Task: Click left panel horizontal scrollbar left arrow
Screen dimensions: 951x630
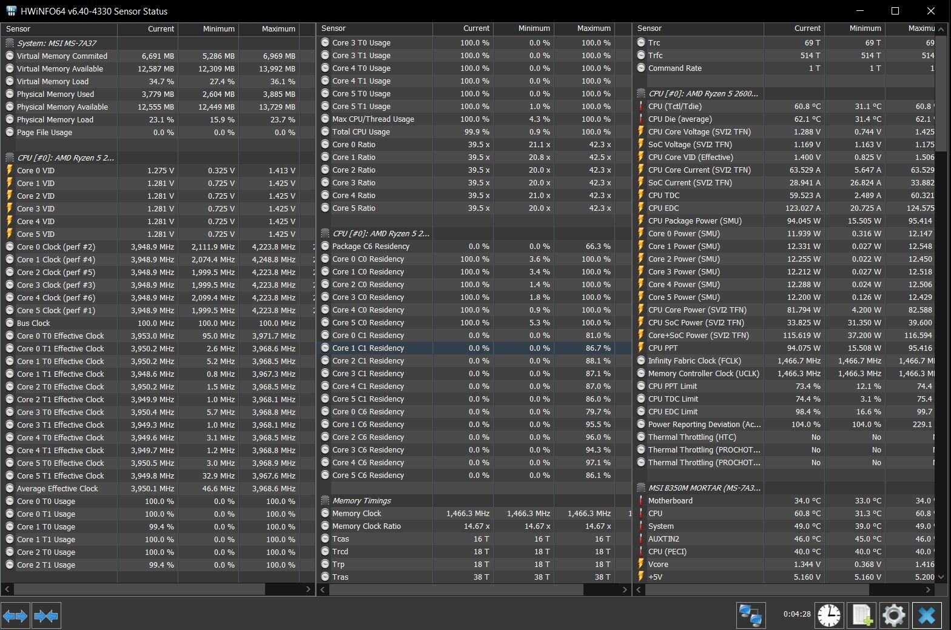Action: [7, 589]
